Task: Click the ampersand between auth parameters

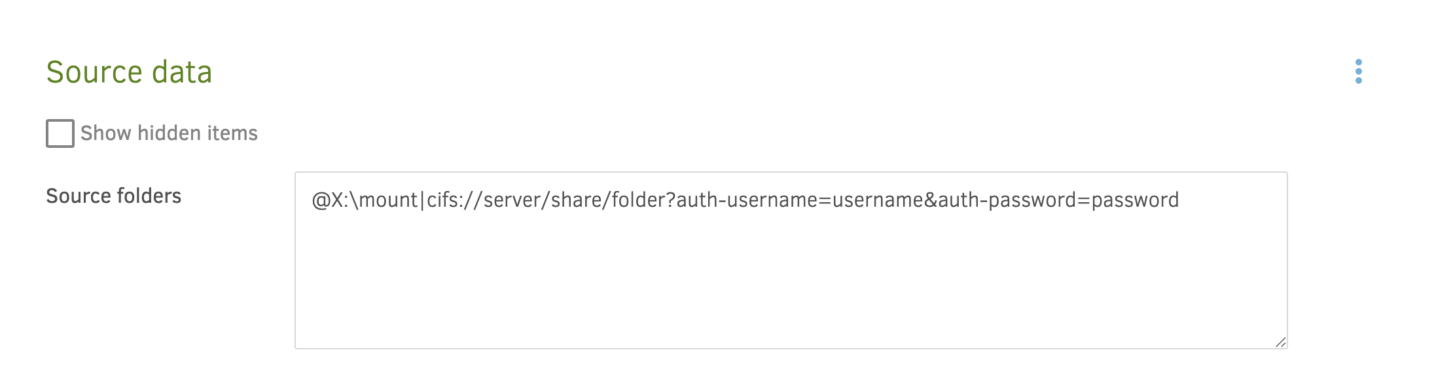Action: [930, 200]
